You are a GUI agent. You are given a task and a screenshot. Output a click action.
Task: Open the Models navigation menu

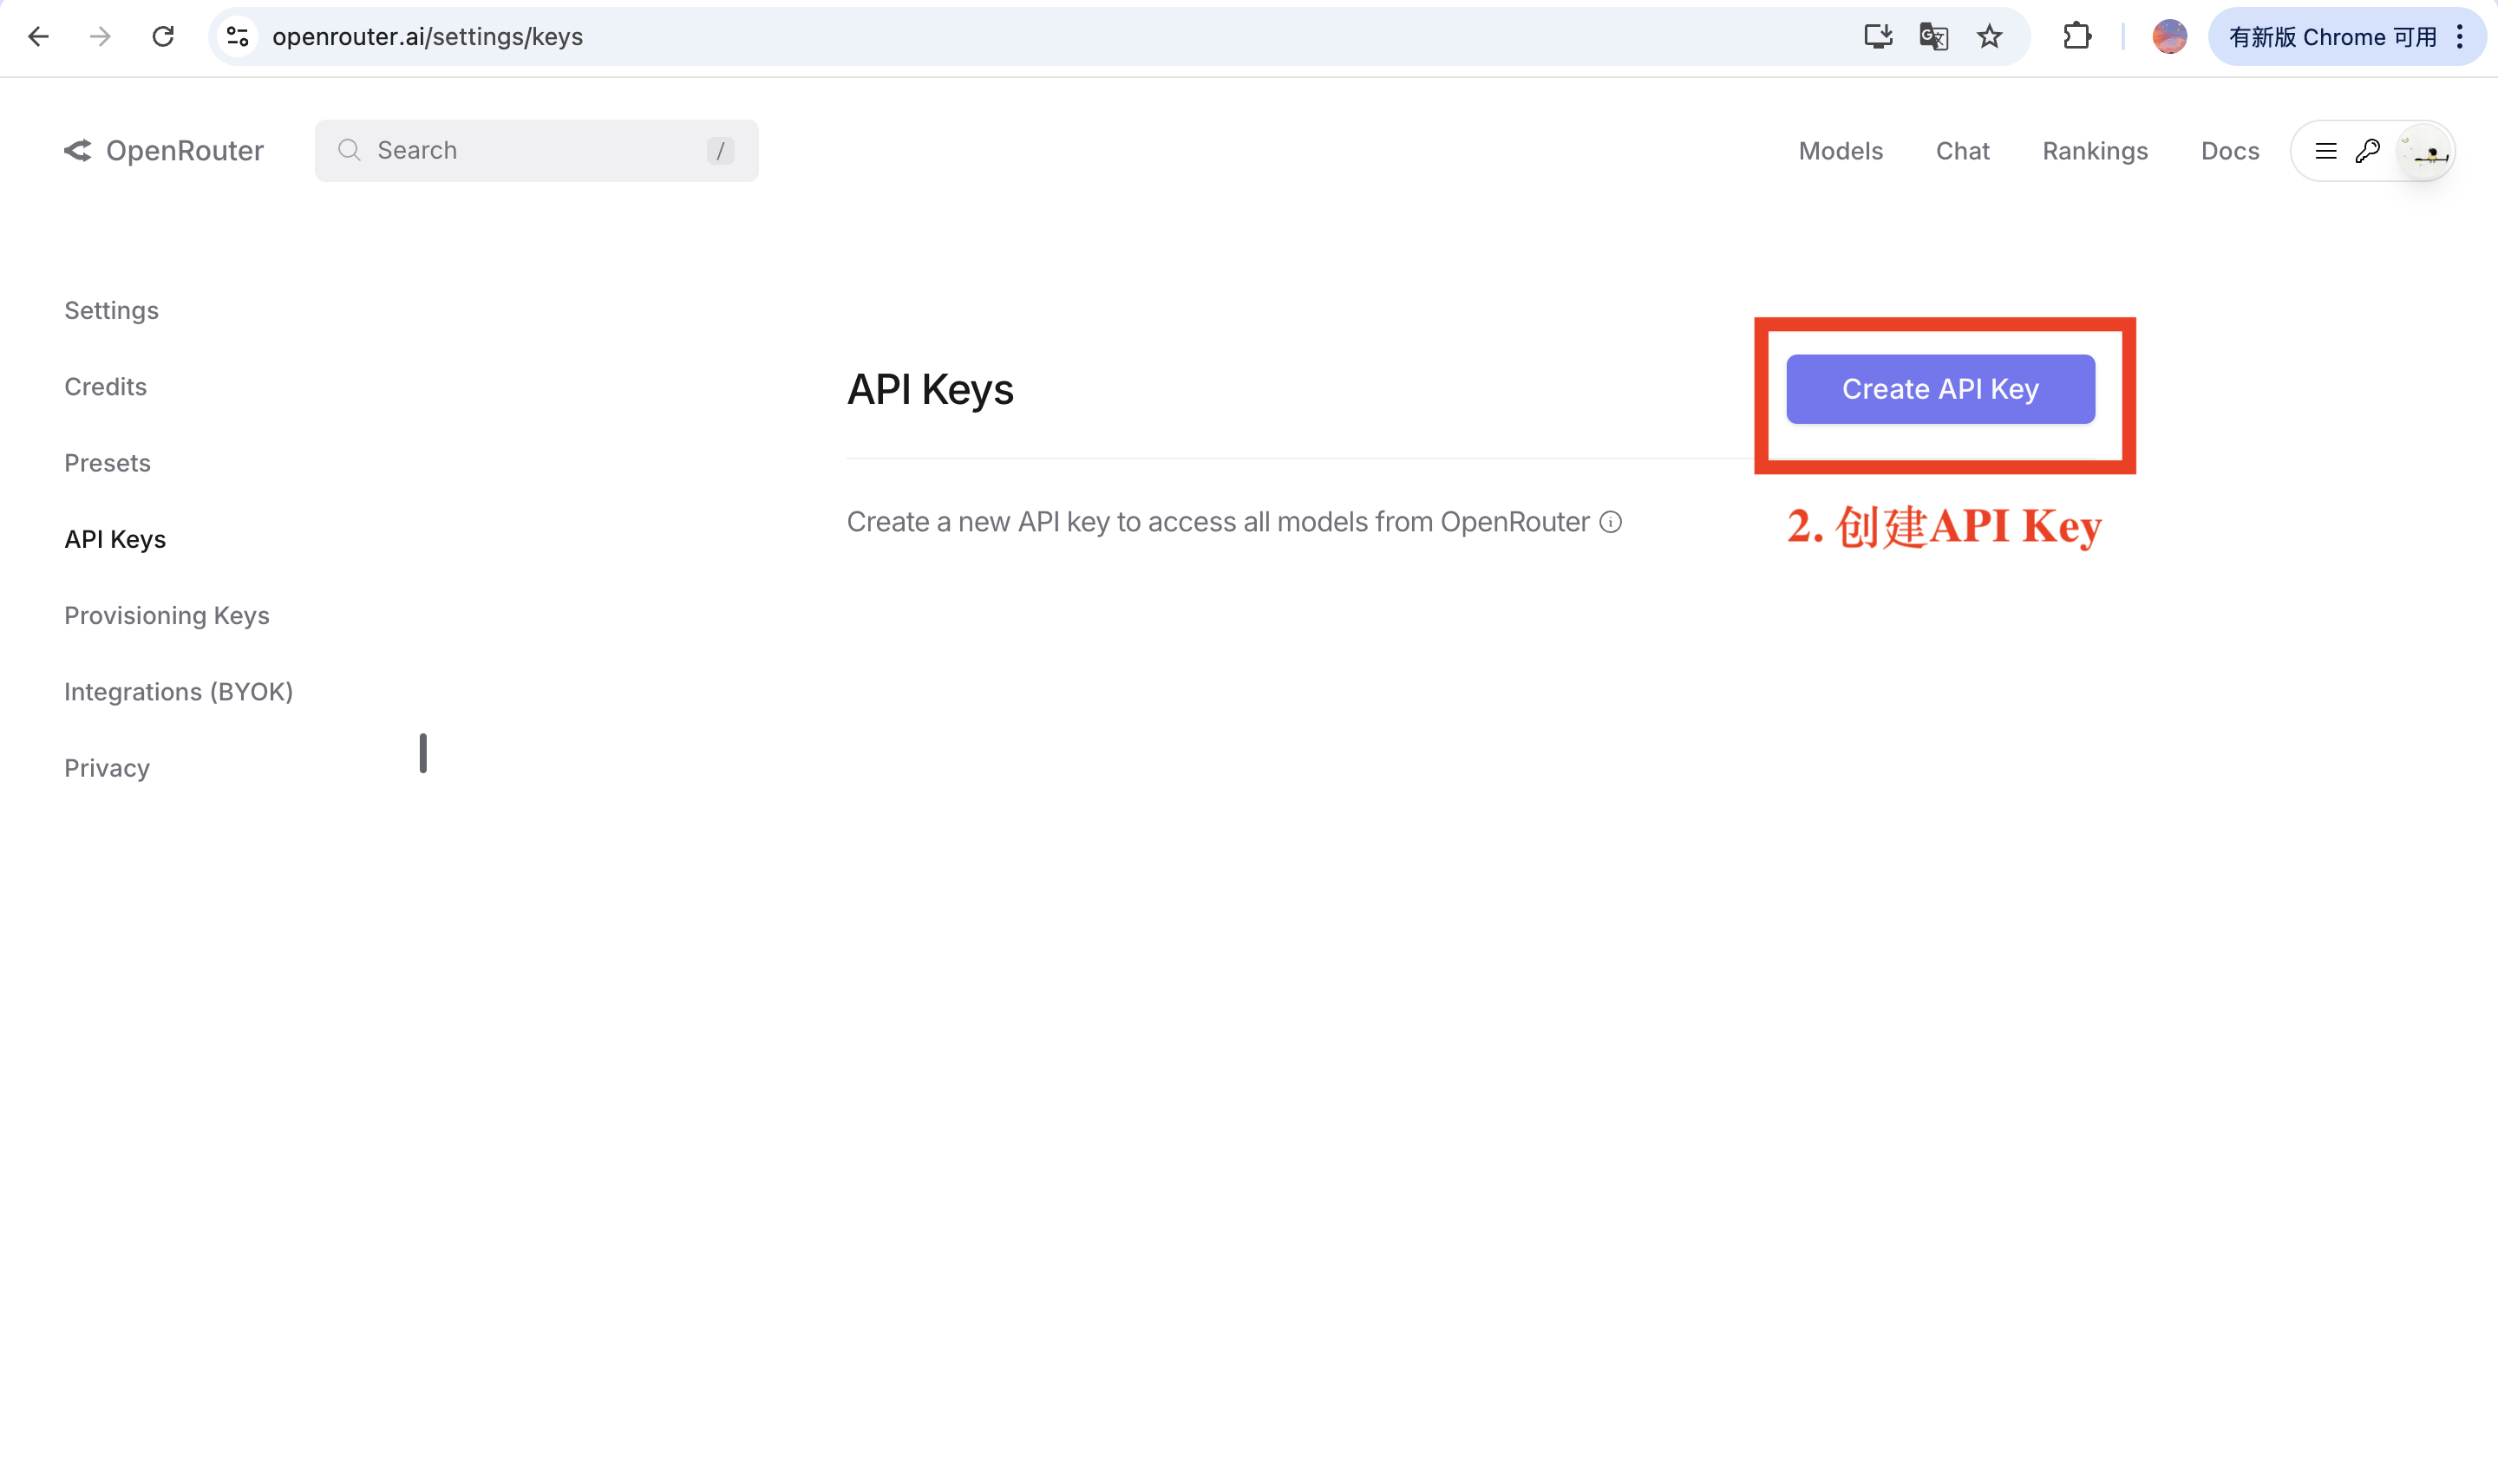pyautogui.click(x=1840, y=150)
